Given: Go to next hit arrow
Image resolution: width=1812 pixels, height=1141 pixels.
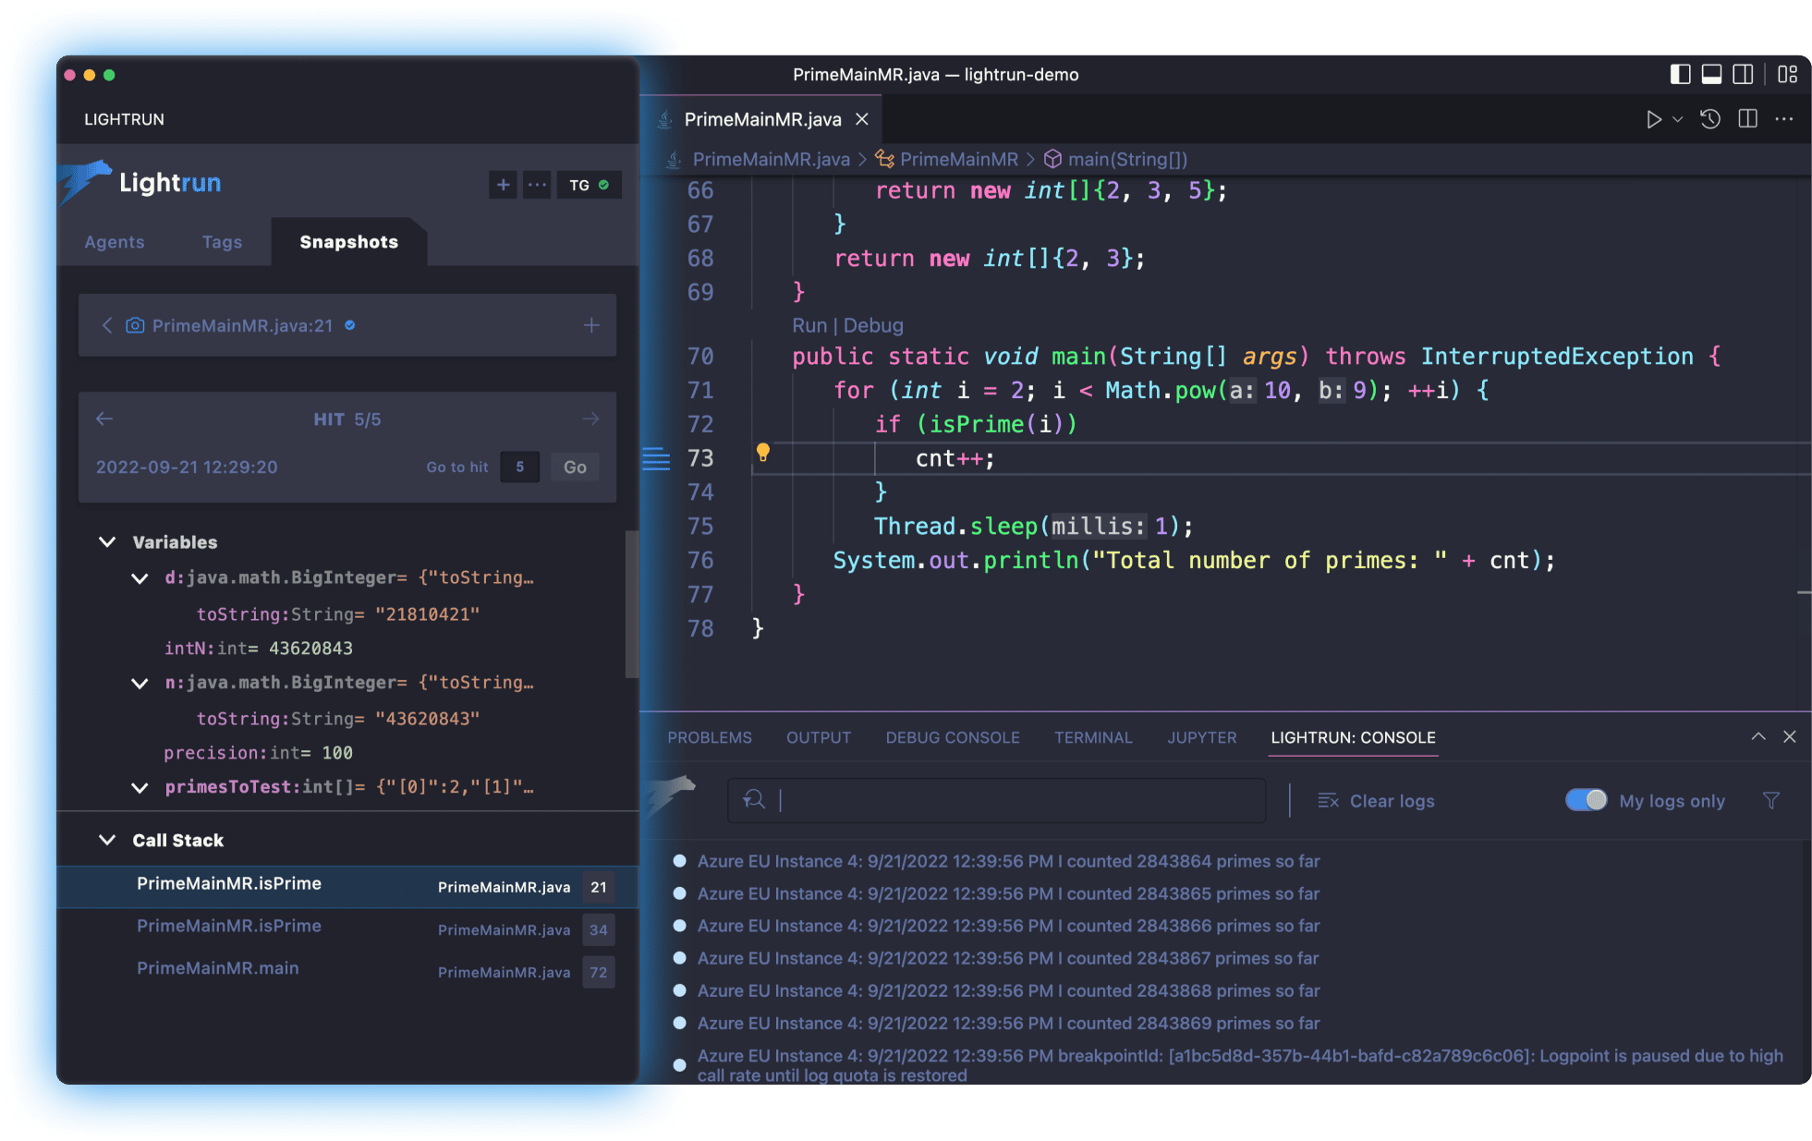Looking at the screenshot, I should 591,419.
